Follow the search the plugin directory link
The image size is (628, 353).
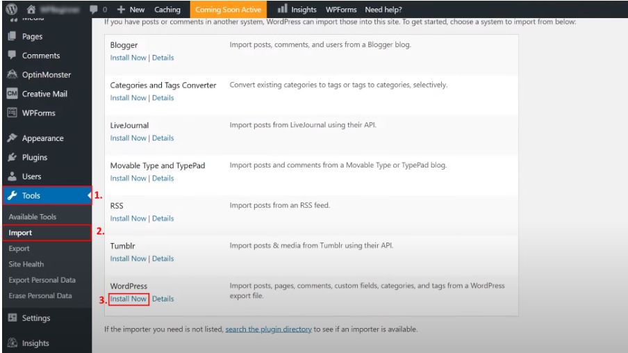[x=268, y=329]
